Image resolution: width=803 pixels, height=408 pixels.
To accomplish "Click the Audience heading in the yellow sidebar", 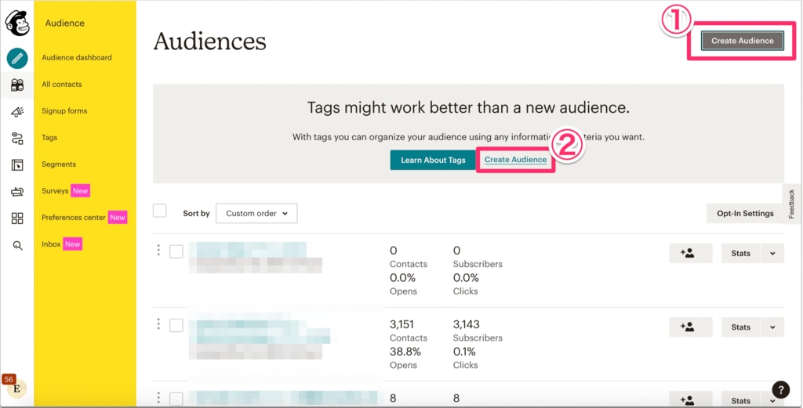I will click(x=65, y=23).
